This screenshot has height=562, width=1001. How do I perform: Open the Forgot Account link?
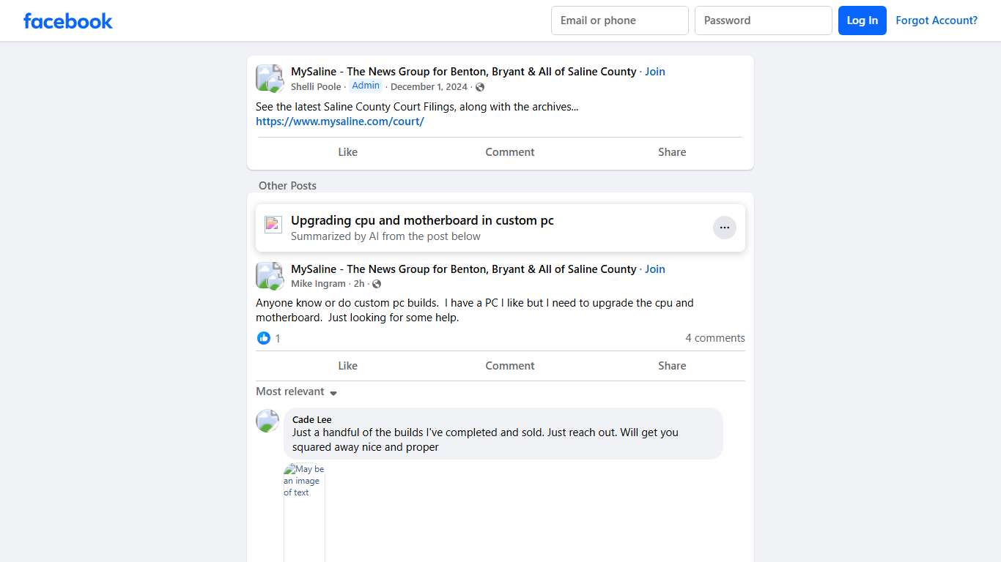(937, 20)
